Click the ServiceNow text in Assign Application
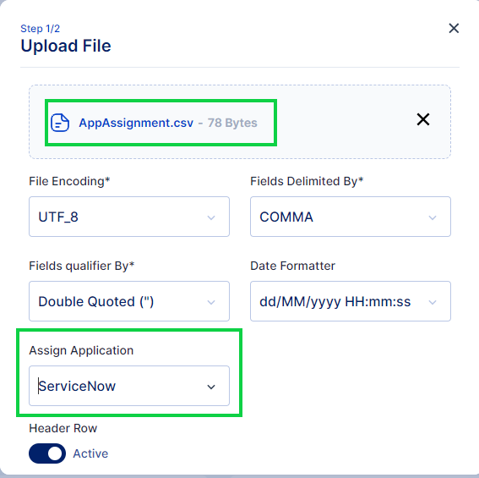The image size is (479, 478). click(x=77, y=386)
